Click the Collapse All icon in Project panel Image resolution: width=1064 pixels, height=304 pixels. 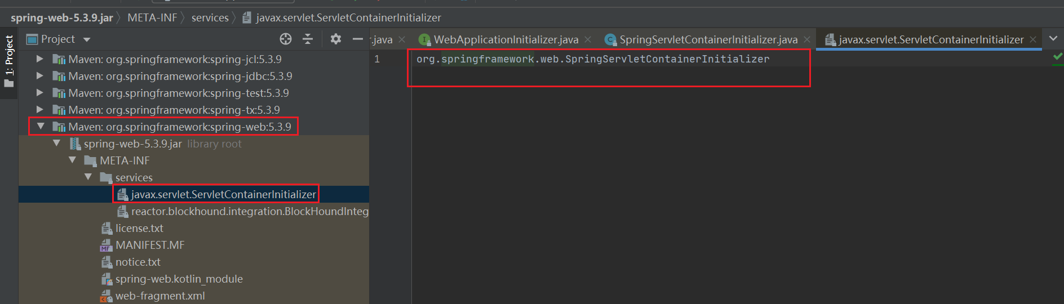click(x=308, y=39)
